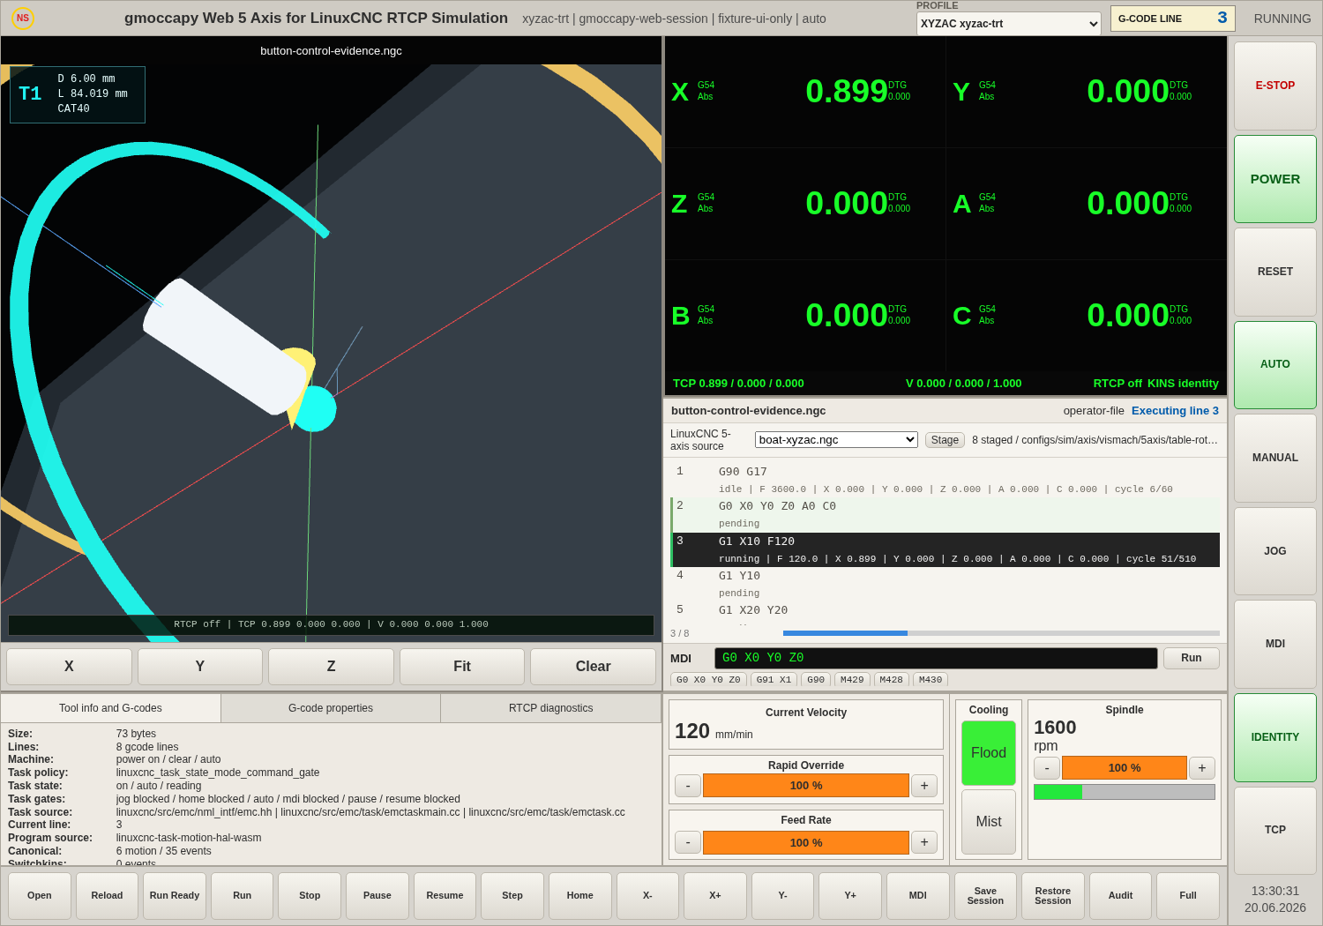Click the Stage button

pyautogui.click(x=945, y=440)
